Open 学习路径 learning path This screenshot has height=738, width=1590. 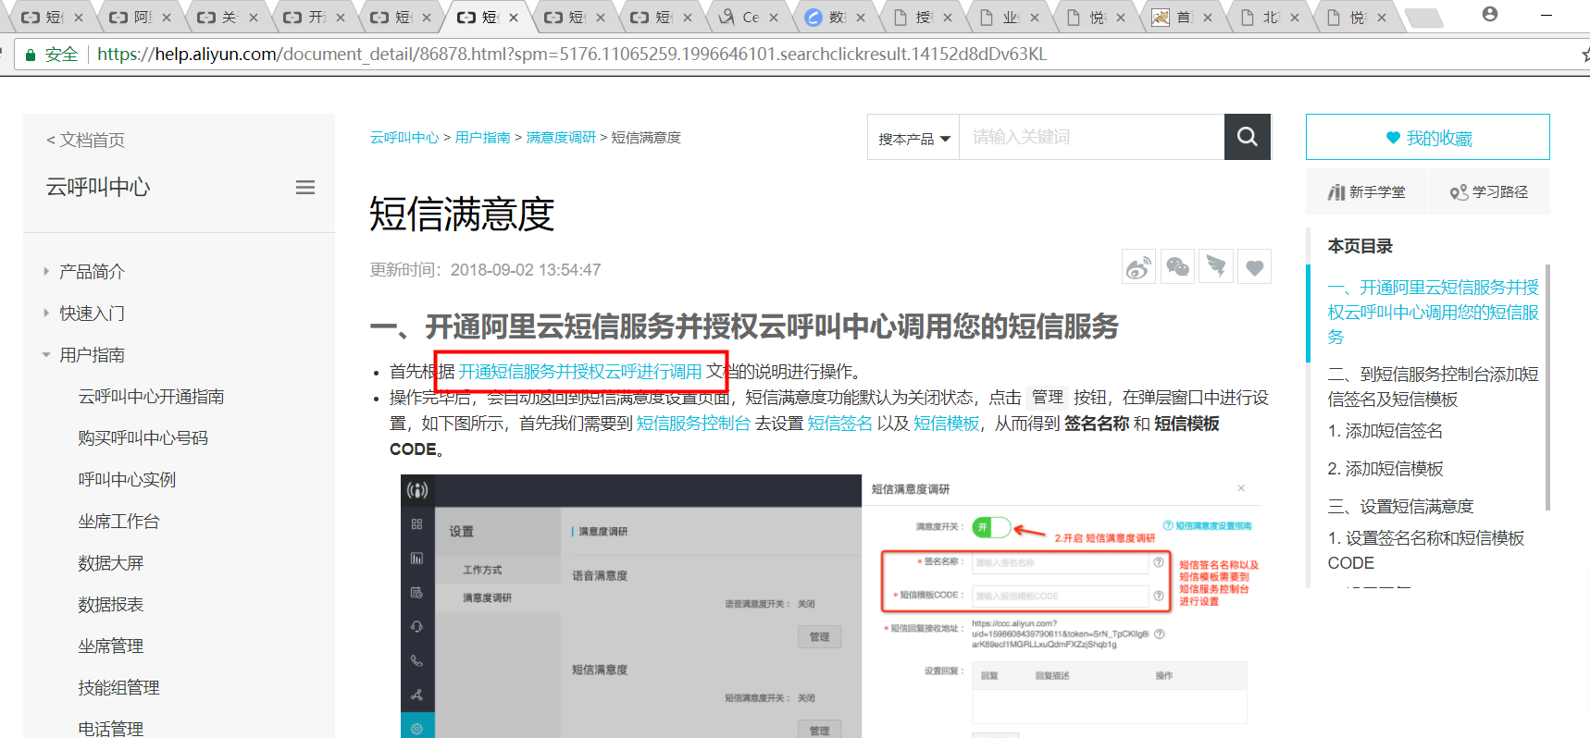(x=1489, y=191)
